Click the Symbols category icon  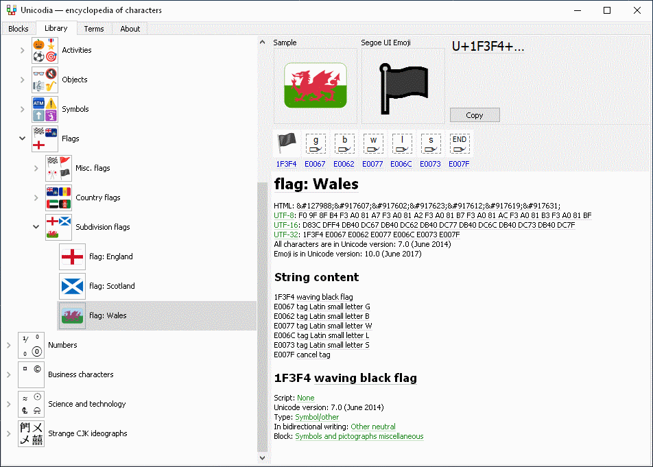coord(45,110)
